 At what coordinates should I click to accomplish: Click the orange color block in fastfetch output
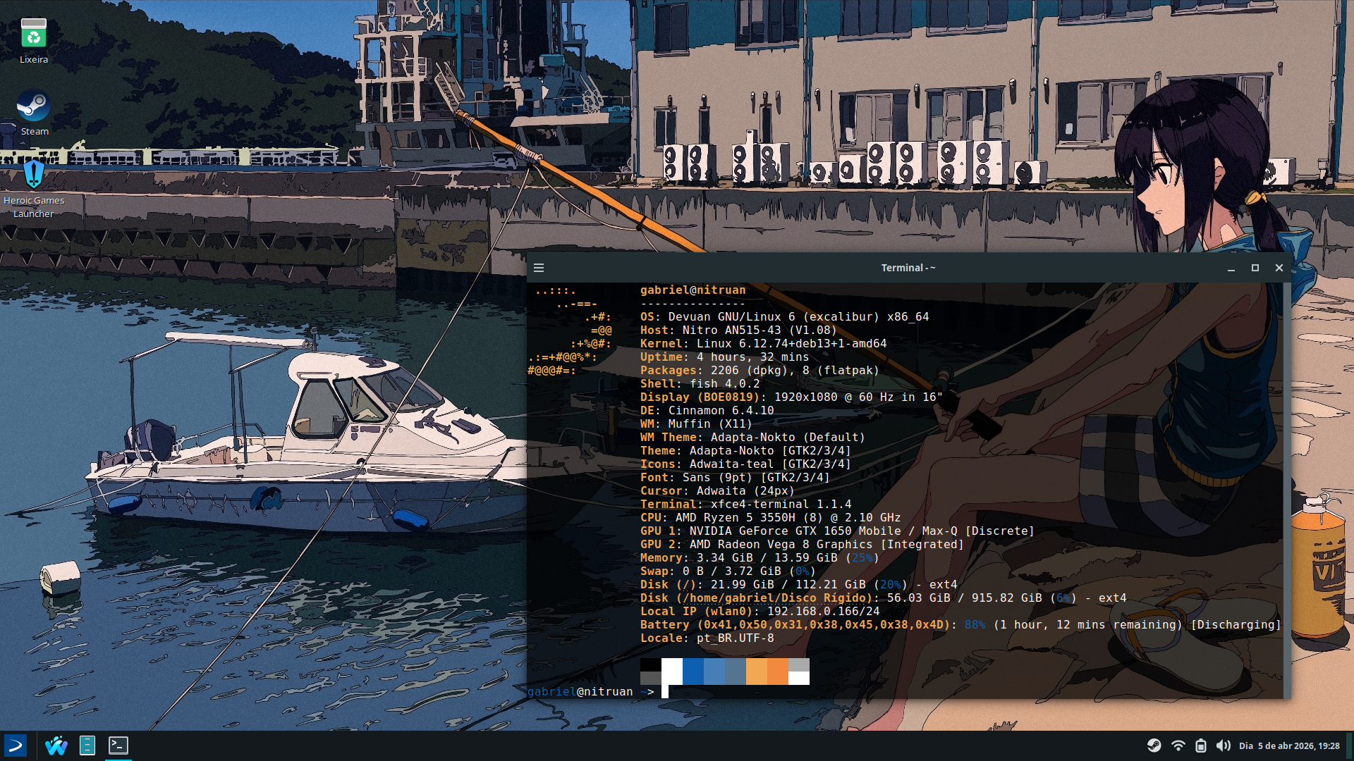777,672
